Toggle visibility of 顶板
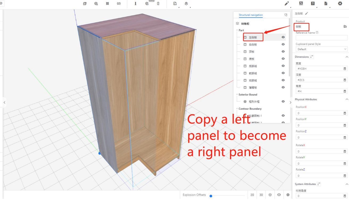 pyautogui.click(x=283, y=52)
